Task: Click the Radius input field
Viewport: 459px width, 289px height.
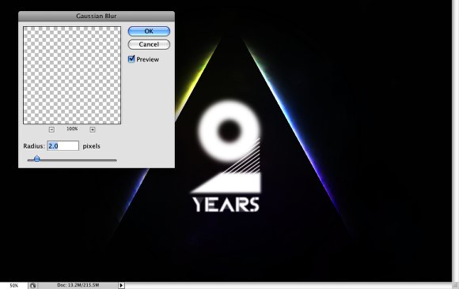Action: pos(63,146)
